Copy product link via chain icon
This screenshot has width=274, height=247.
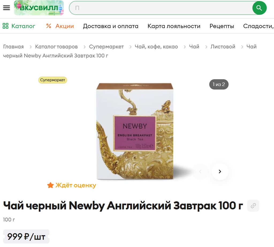[x=253, y=206]
